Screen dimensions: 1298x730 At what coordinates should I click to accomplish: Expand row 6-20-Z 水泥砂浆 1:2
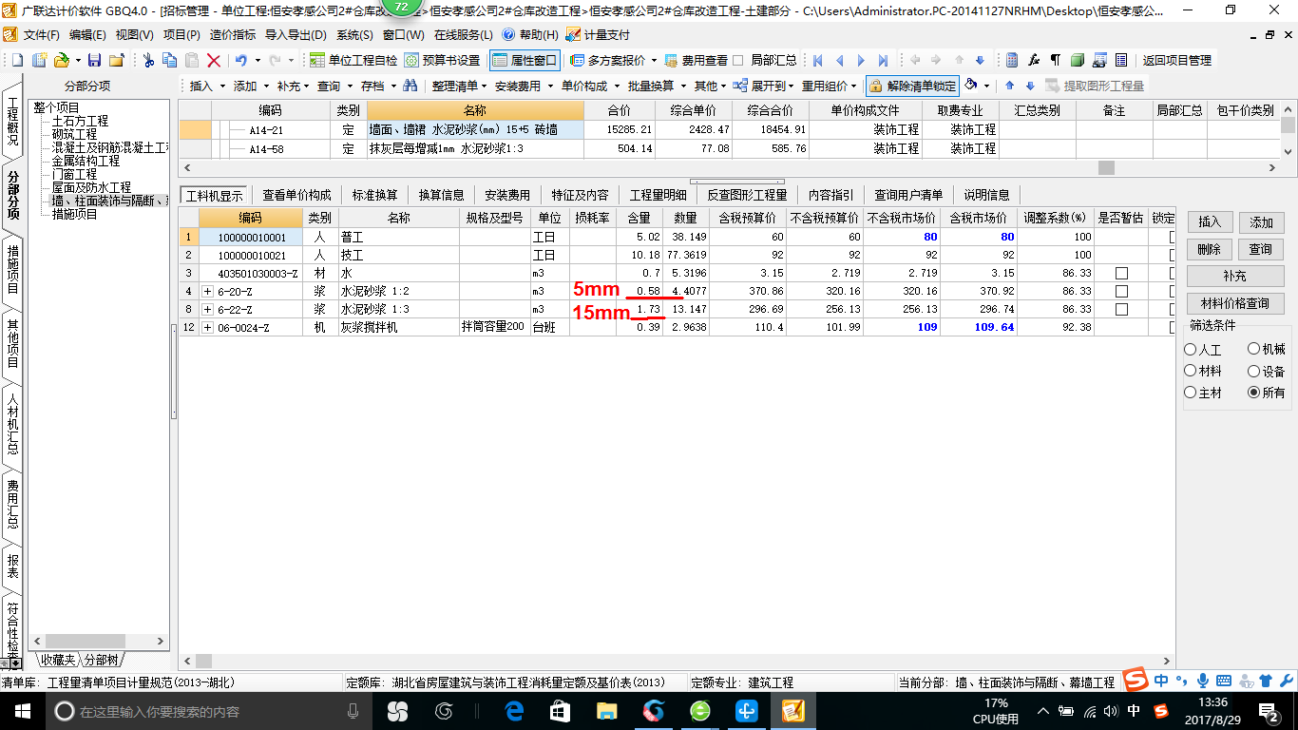pos(207,291)
